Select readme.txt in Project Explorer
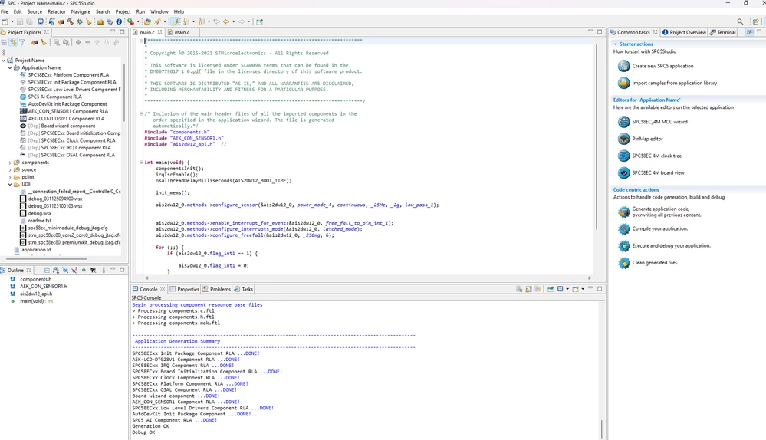Viewport: 766px width, 440px height. 40,221
